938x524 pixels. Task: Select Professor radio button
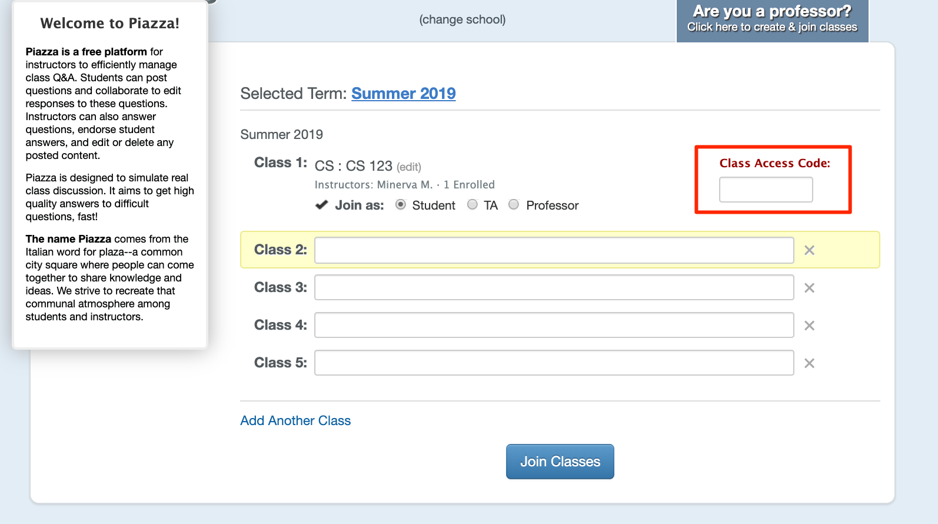pyautogui.click(x=514, y=204)
